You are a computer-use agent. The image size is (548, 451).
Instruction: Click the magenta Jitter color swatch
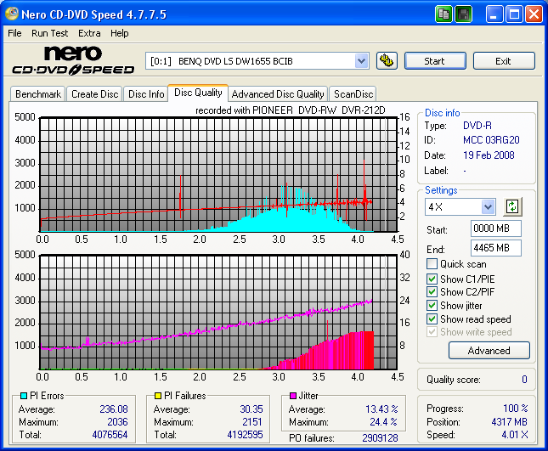293,396
